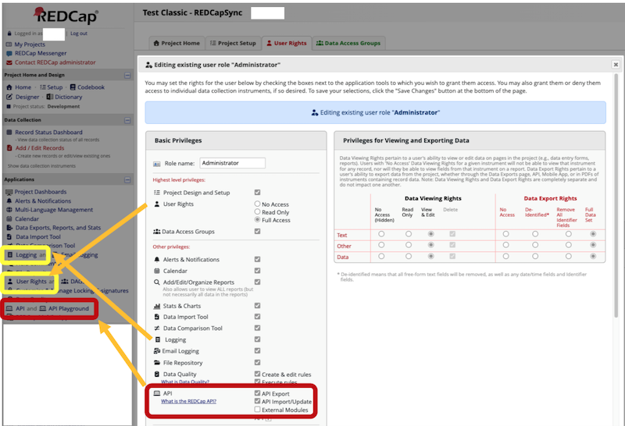
Task: Click the Project Setup tab list icon
Action: (212, 43)
